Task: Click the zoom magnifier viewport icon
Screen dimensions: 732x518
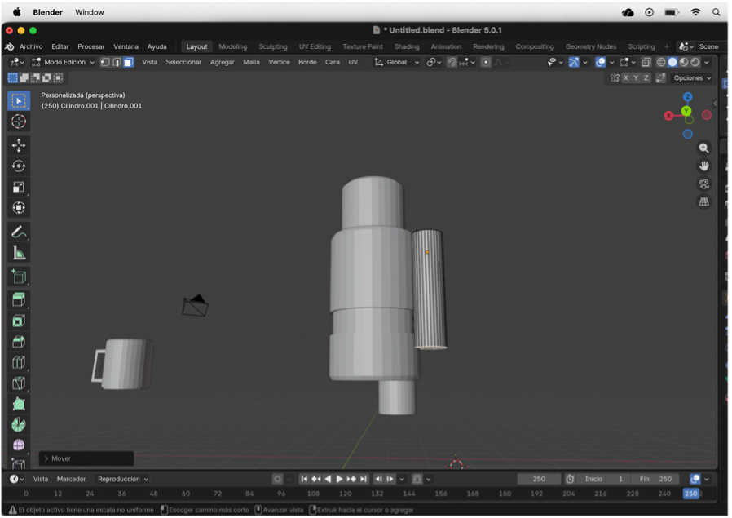Action: point(704,148)
